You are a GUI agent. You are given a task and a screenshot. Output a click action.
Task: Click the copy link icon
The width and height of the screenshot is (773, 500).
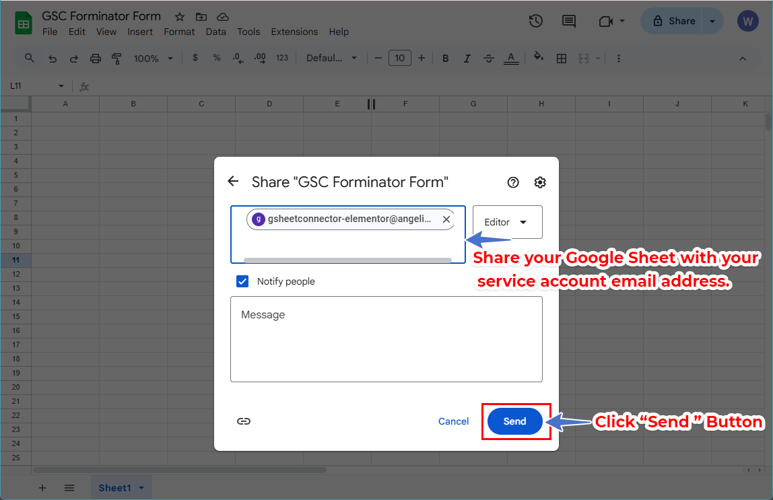click(x=244, y=421)
